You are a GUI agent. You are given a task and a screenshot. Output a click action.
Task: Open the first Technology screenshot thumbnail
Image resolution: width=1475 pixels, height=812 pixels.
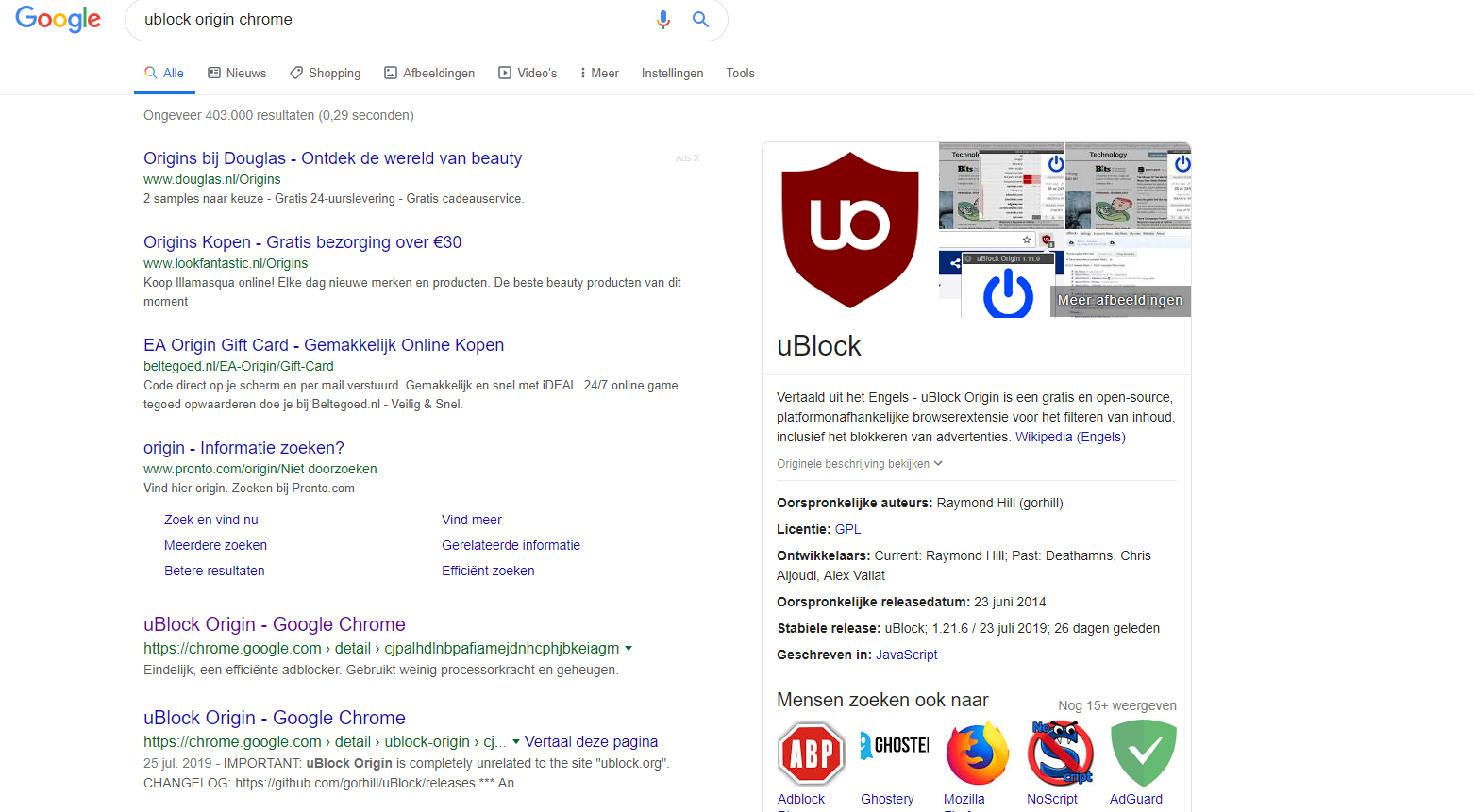tap(1001, 186)
